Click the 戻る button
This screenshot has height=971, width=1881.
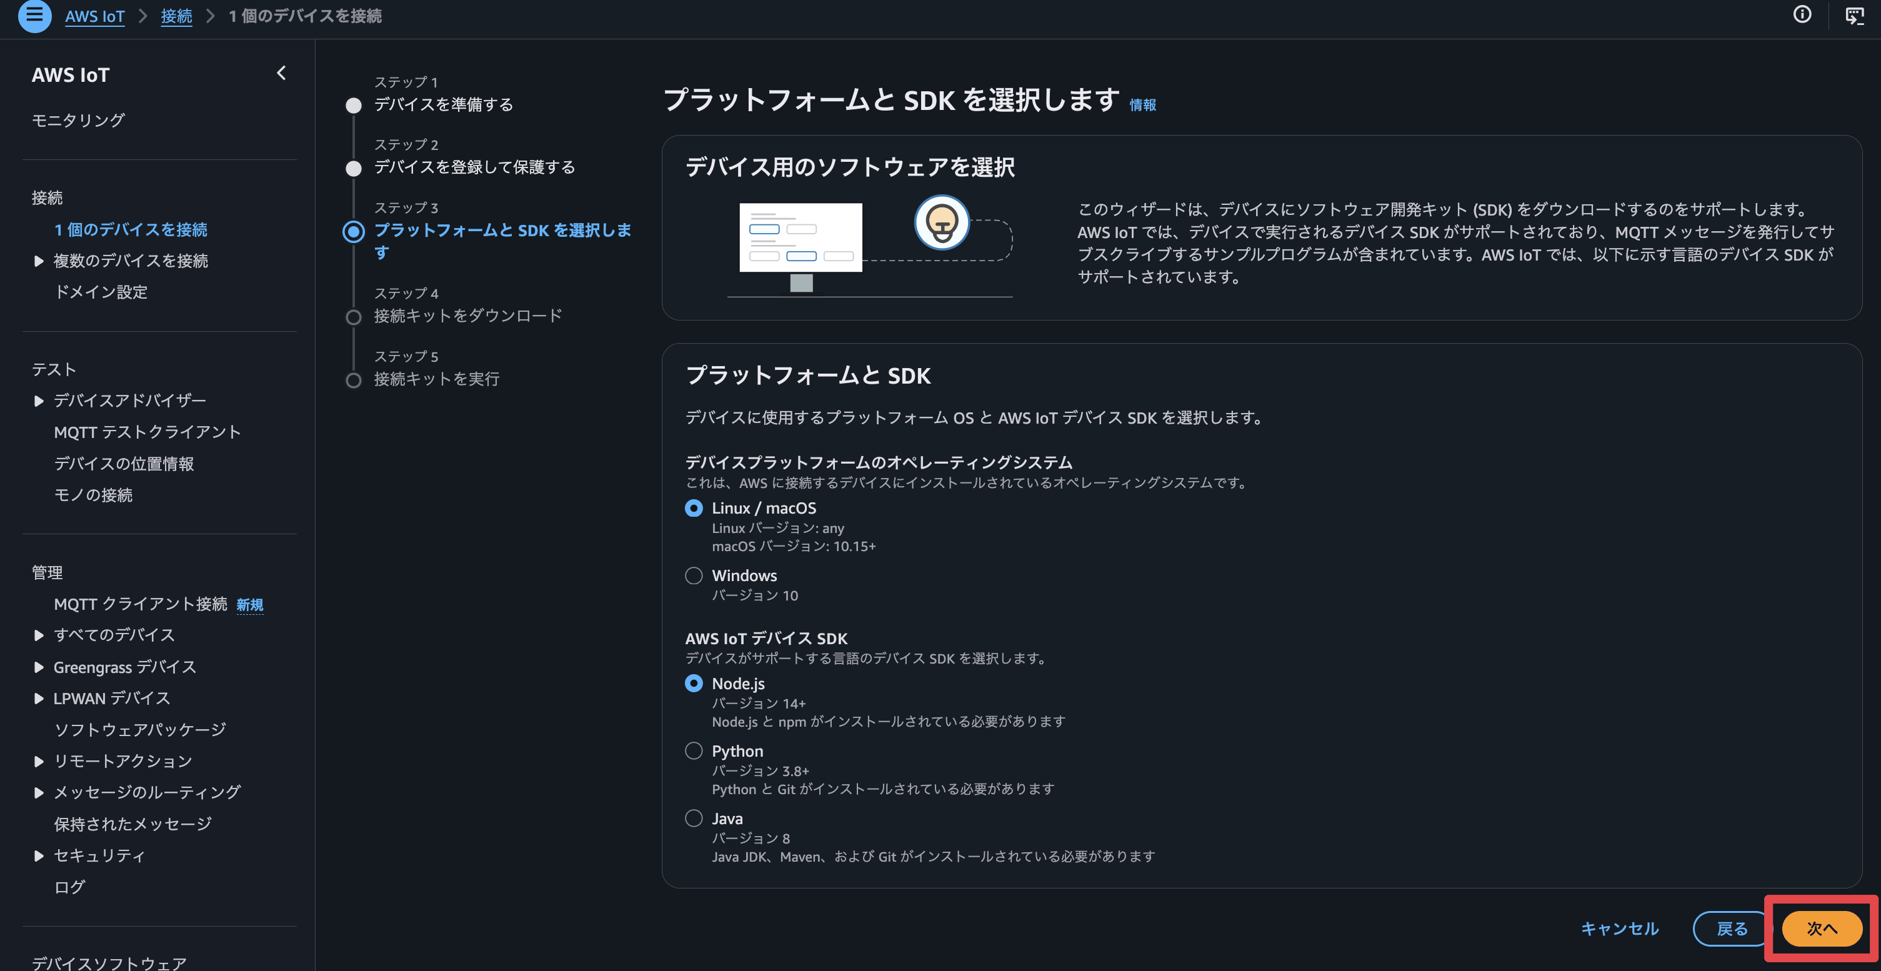click(1732, 929)
